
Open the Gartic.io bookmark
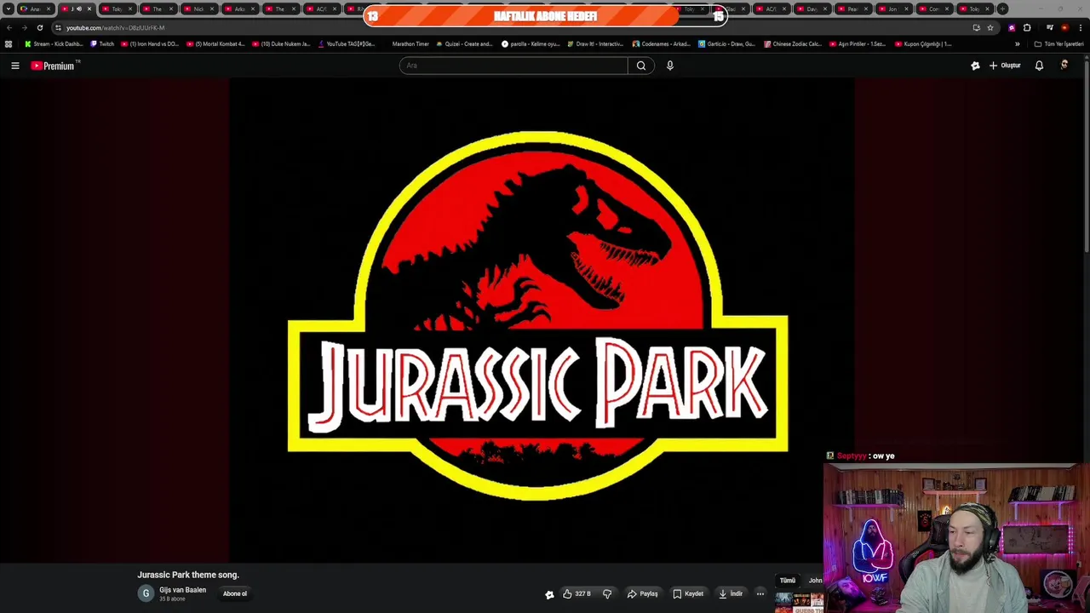coord(726,43)
